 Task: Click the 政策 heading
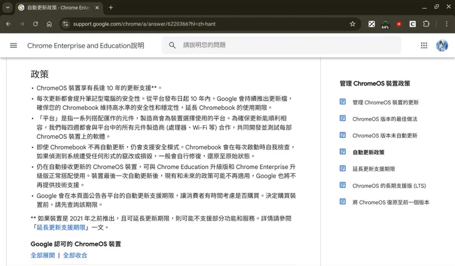point(40,74)
